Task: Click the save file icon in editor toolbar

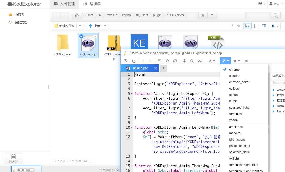Action: tap(125, 61)
